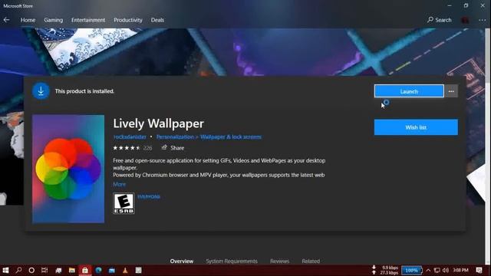Image resolution: width=491 pixels, height=276 pixels.
Task: Select the Overview section tab
Action: [x=182, y=261]
